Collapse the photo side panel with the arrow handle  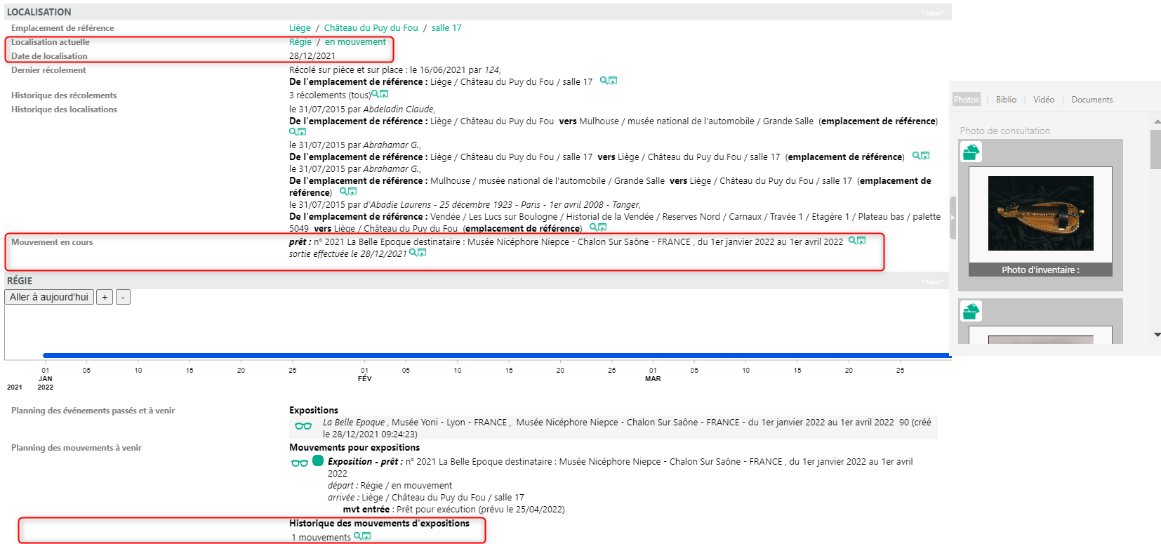[953, 218]
